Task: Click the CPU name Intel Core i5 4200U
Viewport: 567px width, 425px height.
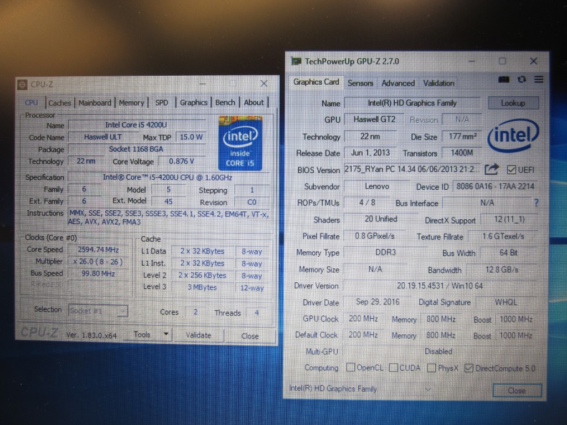Action: point(136,125)
